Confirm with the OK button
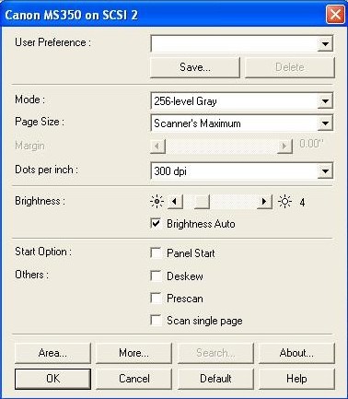This screenshot has width=348, height=399. coord(52,379)
